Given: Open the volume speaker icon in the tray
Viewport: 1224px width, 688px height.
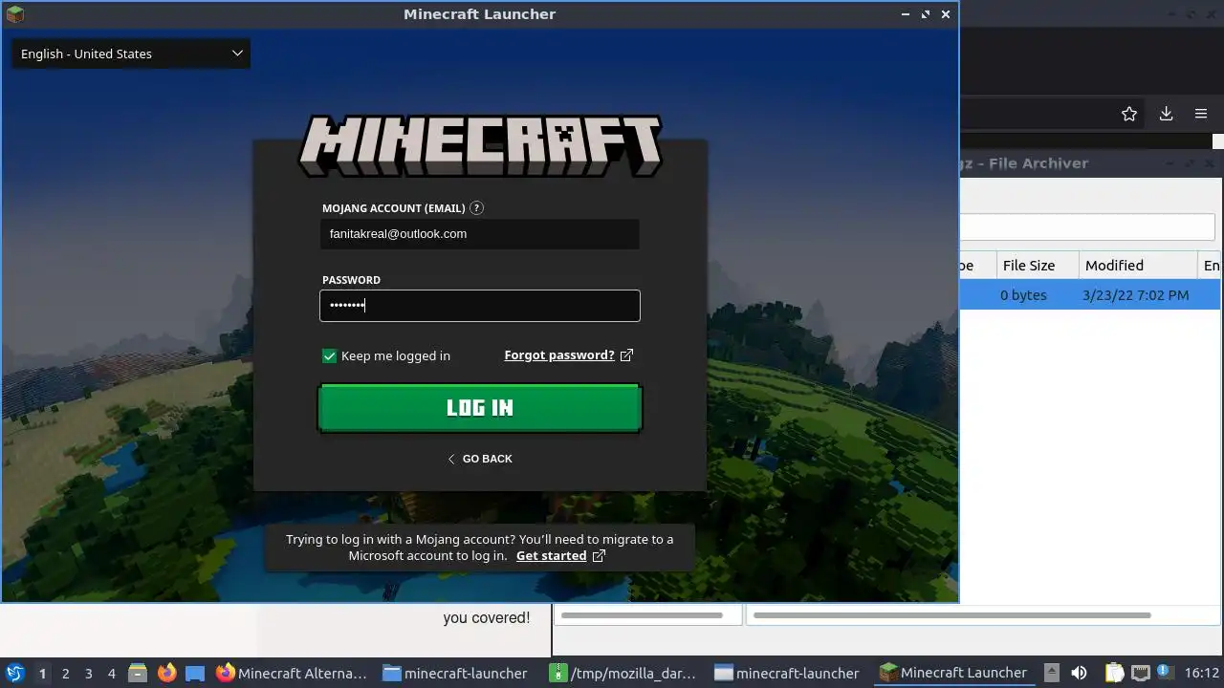Looking at the screenshot, I should 1079,673.
